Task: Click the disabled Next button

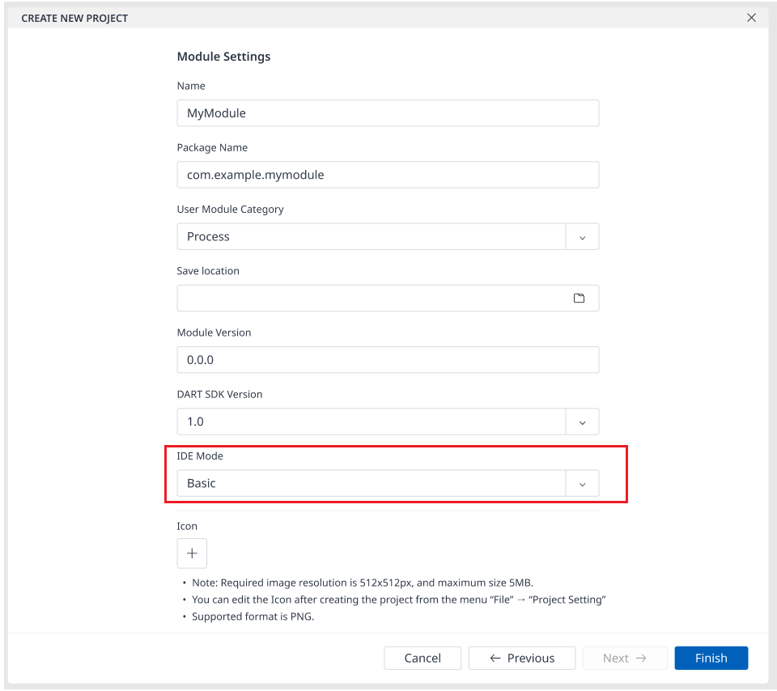Action: pyautogui.click(x=625, y=658)
